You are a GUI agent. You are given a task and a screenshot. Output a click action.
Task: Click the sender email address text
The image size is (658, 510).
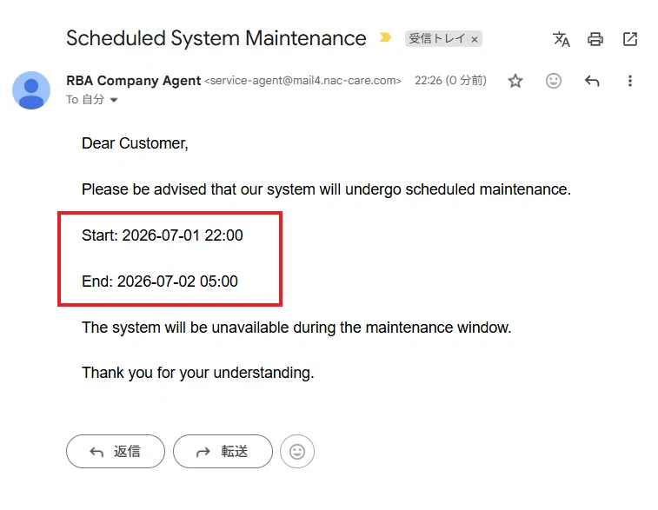pyautogui.click(x=303, y=81)
